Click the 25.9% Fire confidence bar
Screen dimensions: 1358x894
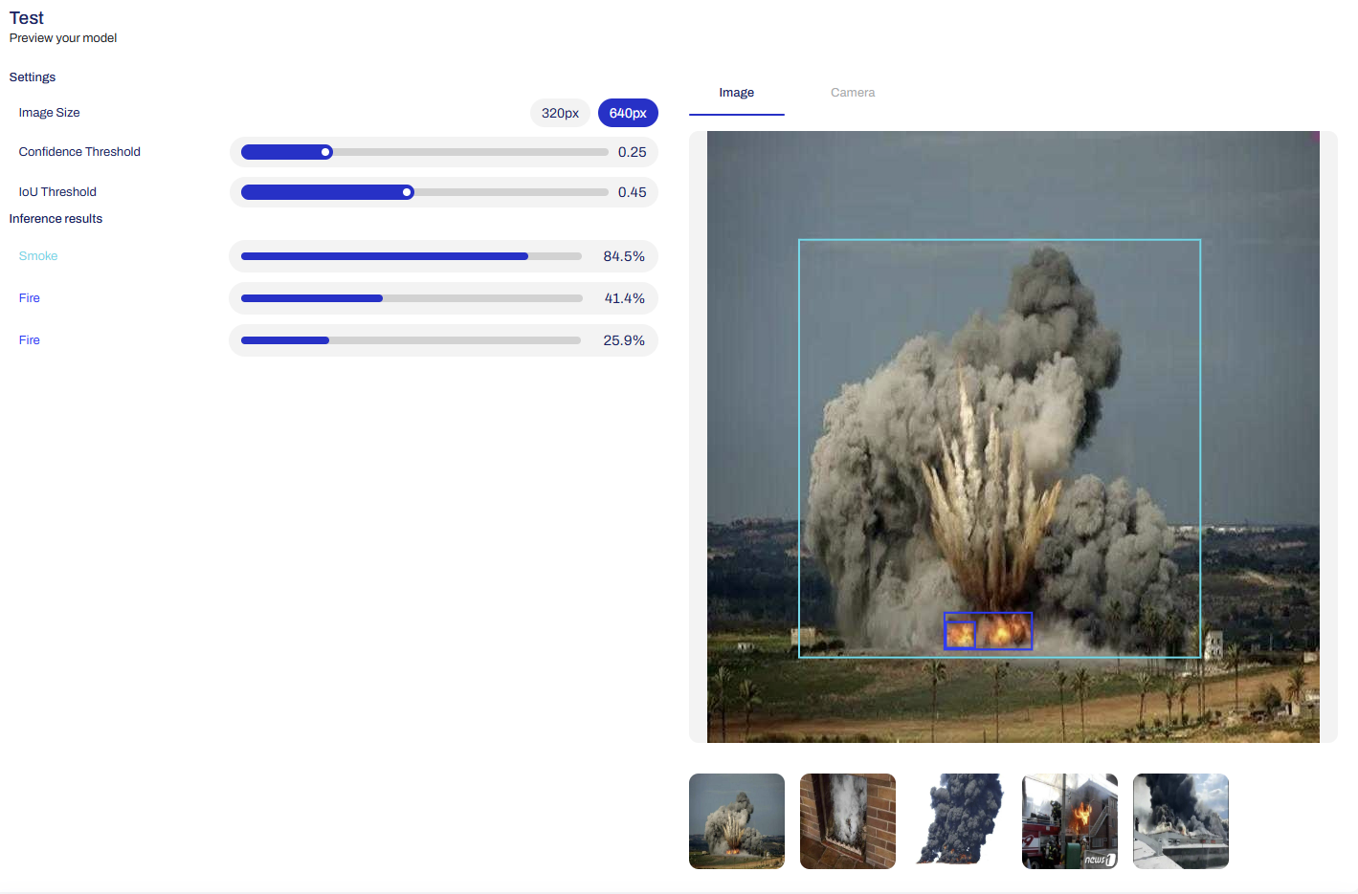pyautogui.click(x=412, y=340)
